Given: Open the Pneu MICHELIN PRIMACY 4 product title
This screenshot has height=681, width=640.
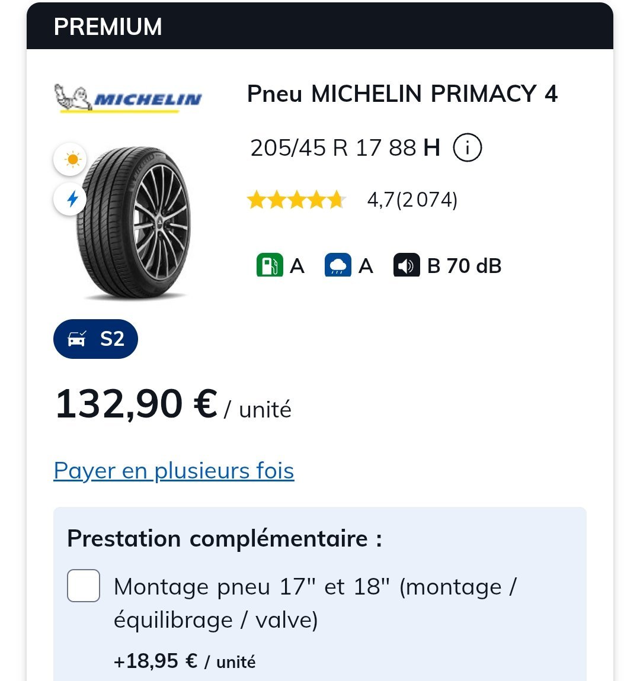Looking at the screenshot, I should point(402,94).
